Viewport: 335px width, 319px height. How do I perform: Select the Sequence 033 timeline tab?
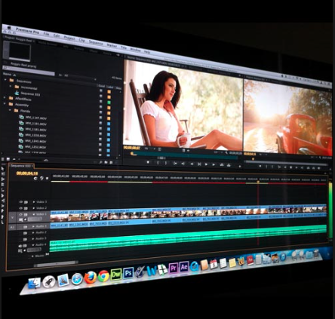pyautogui.click(x=21, y=166)
